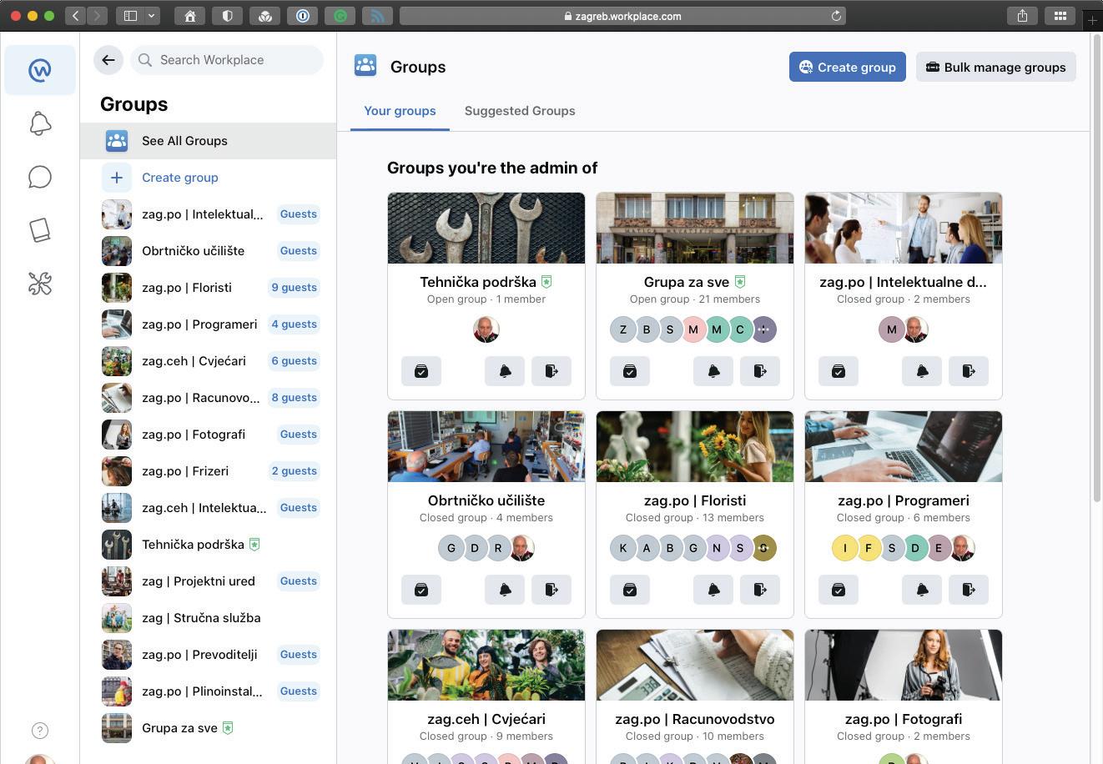Open zag.po | Prevoditelji in sidebar list
1103x764 pixels.
pyautogui.click(x=209, y=655)
